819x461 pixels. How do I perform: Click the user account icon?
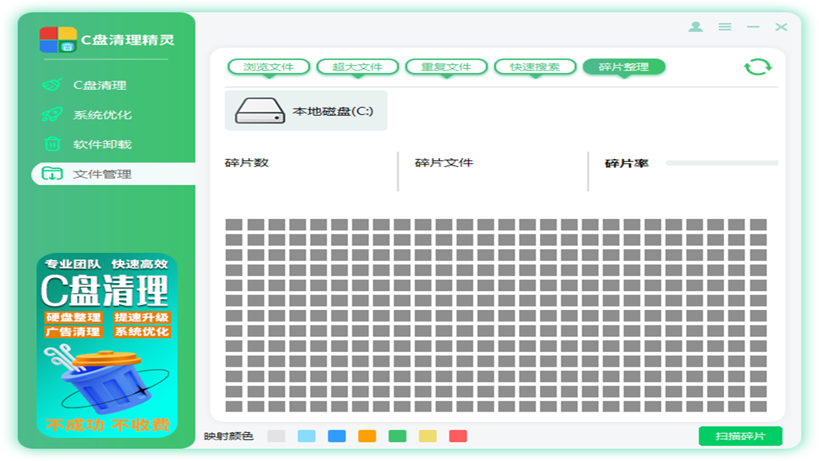[694, 27]
